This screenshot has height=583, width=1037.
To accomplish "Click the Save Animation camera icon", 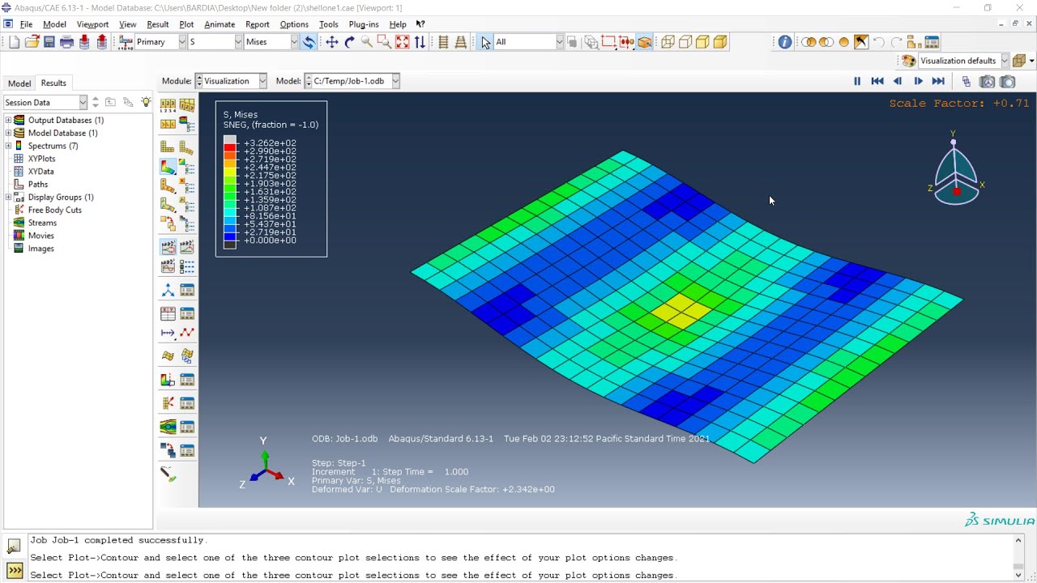I will (x=1008, y=81).
